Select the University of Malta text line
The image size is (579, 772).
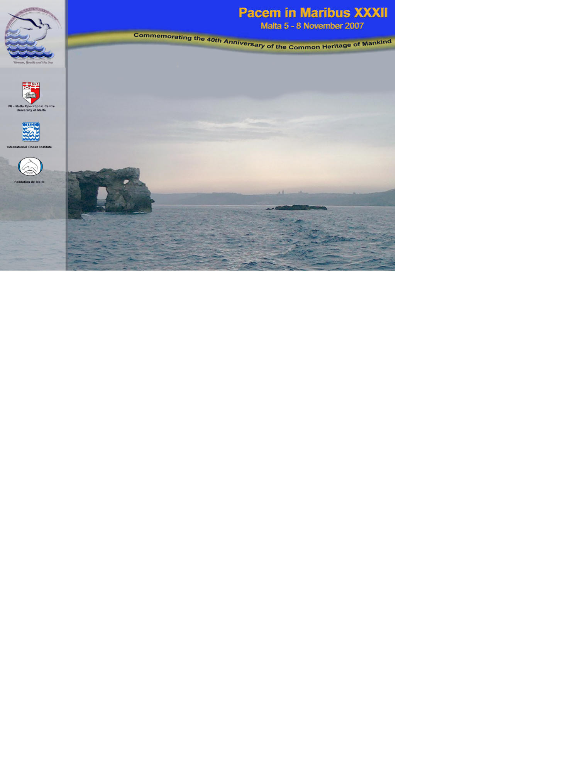[31, 110]
